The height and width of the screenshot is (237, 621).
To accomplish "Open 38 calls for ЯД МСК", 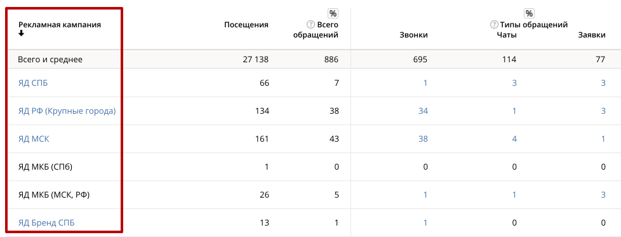I will pyautogui.click(x=423, y=139).
